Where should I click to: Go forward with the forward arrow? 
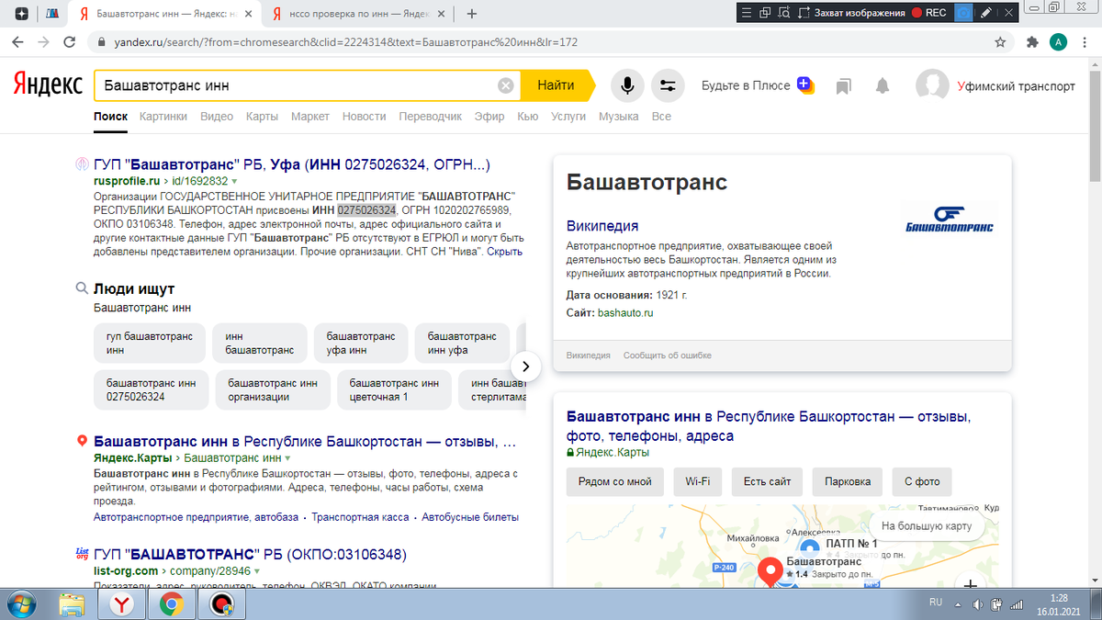43,42
